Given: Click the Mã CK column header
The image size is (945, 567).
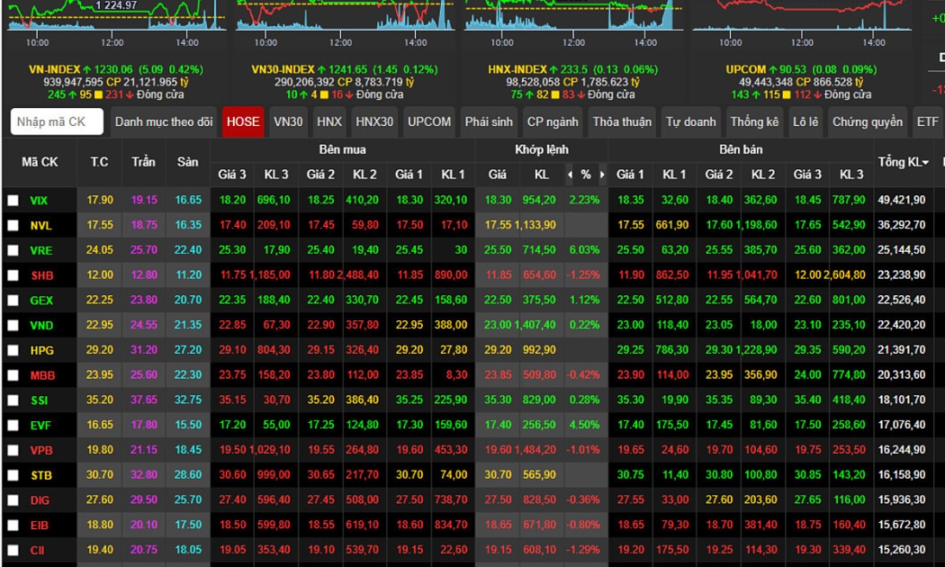Looking at the screenshot, I should (x=40, y=162).
